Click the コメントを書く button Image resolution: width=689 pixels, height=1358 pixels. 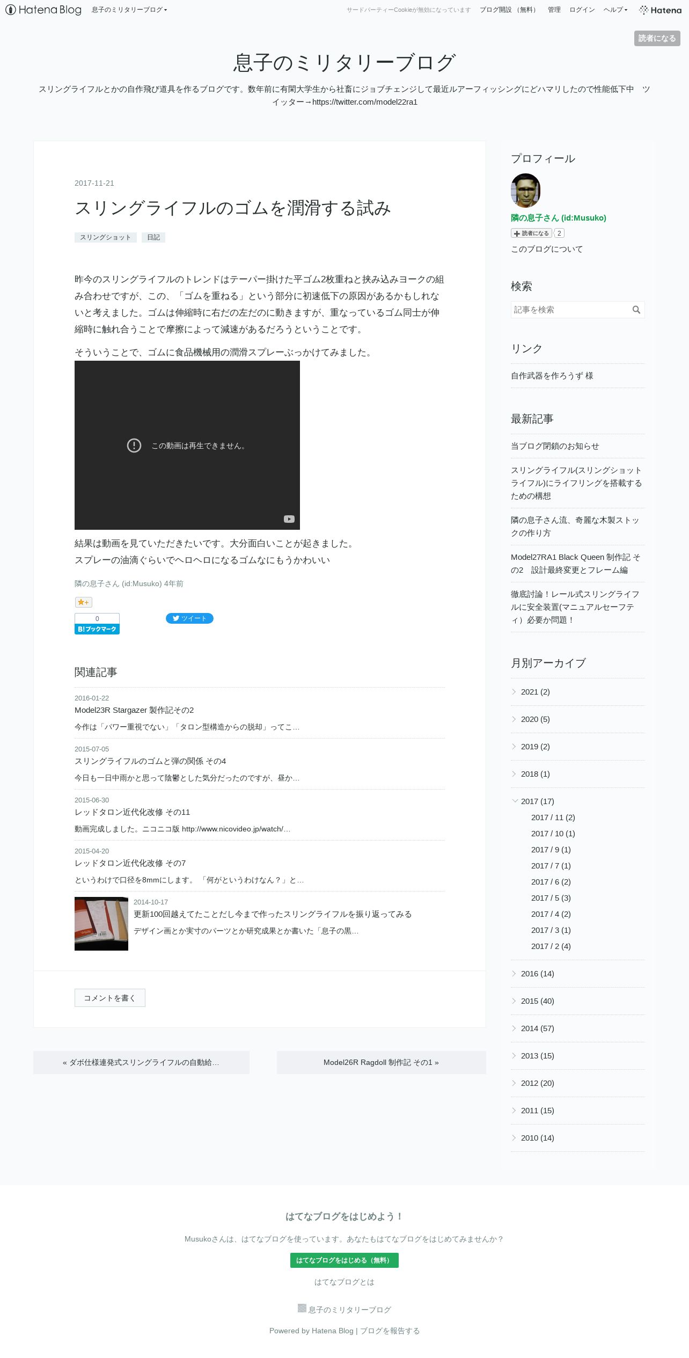pos(110,998)
